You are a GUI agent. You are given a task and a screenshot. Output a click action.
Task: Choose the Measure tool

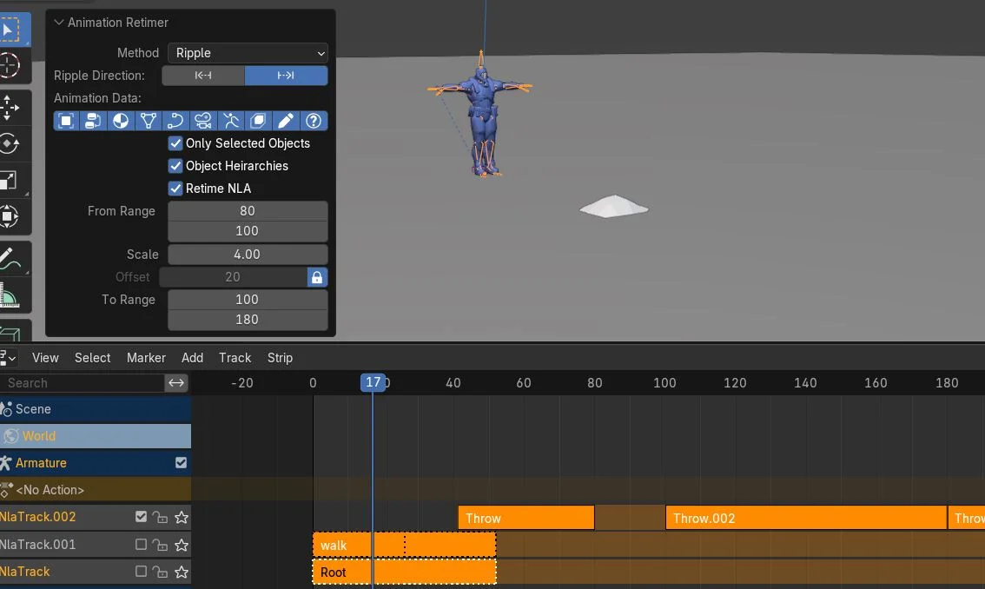coord(16,293)
